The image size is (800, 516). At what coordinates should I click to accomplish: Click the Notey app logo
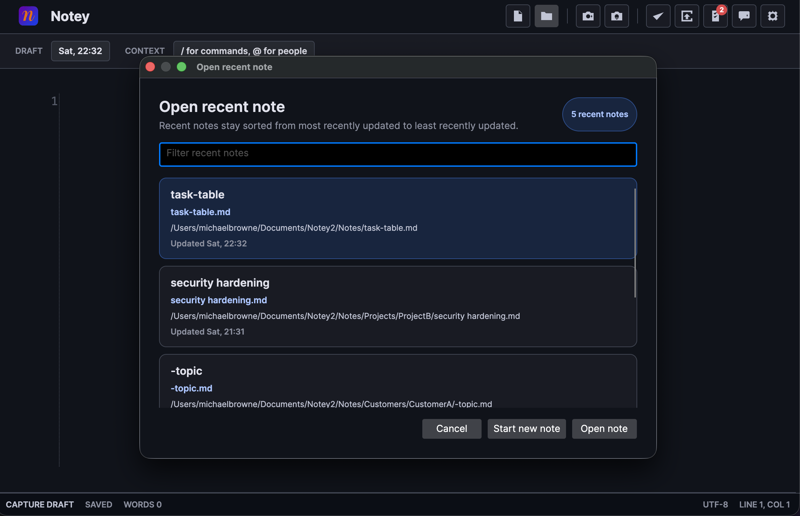pos(28,16)
